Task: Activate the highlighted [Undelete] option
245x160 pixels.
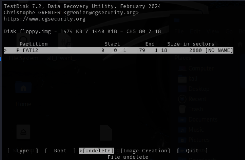Action: coord(96,151)
